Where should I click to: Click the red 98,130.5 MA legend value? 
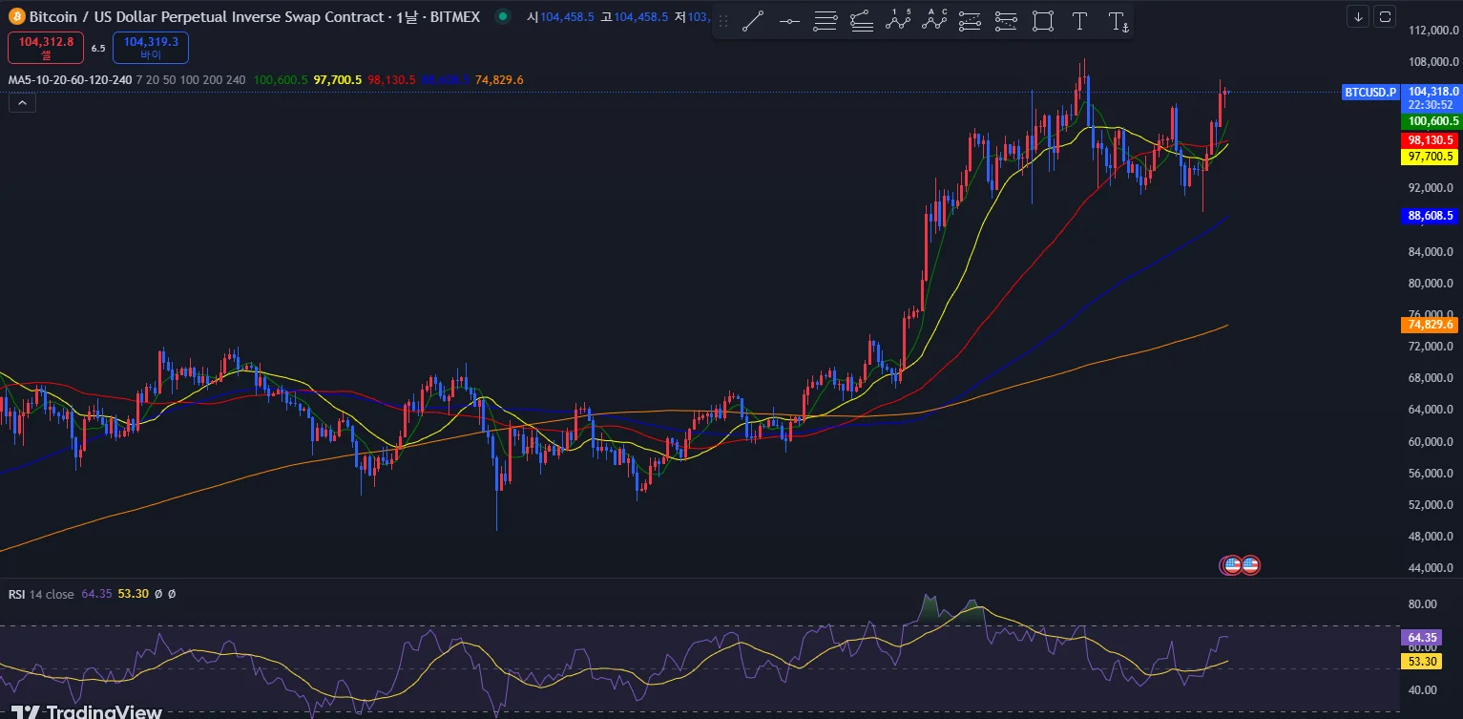[391, 79]
